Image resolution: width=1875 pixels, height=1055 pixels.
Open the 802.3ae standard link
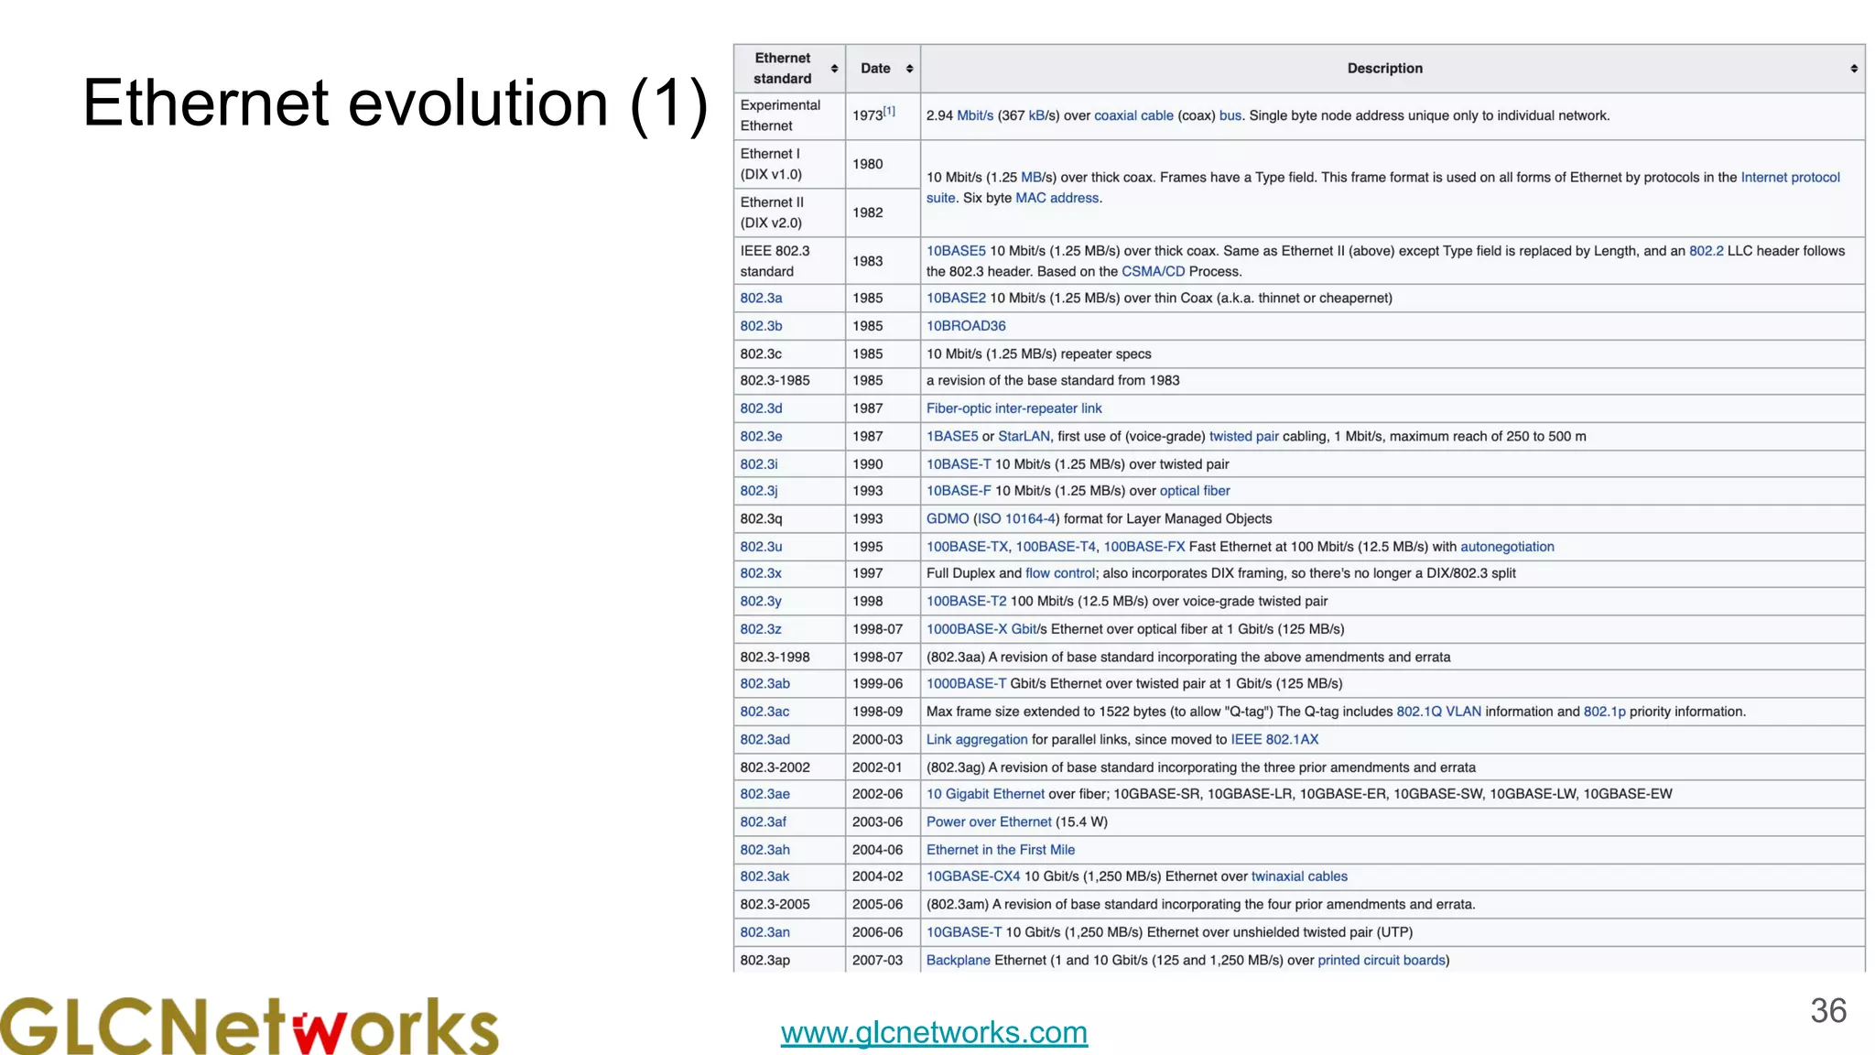(764, 794)
